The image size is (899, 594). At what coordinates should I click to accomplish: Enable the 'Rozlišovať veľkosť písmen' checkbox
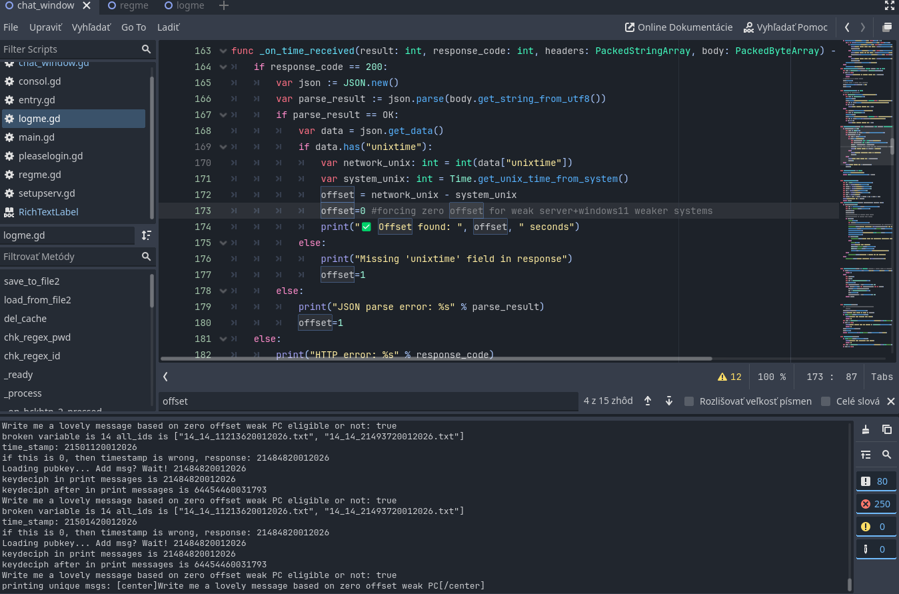click(x=689, y=401)
